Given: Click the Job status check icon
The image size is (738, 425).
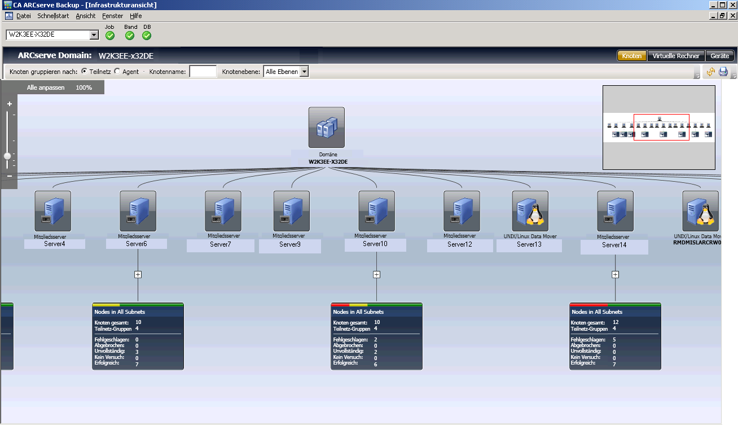Looking at the screenshot, I should tap(110, 36).
